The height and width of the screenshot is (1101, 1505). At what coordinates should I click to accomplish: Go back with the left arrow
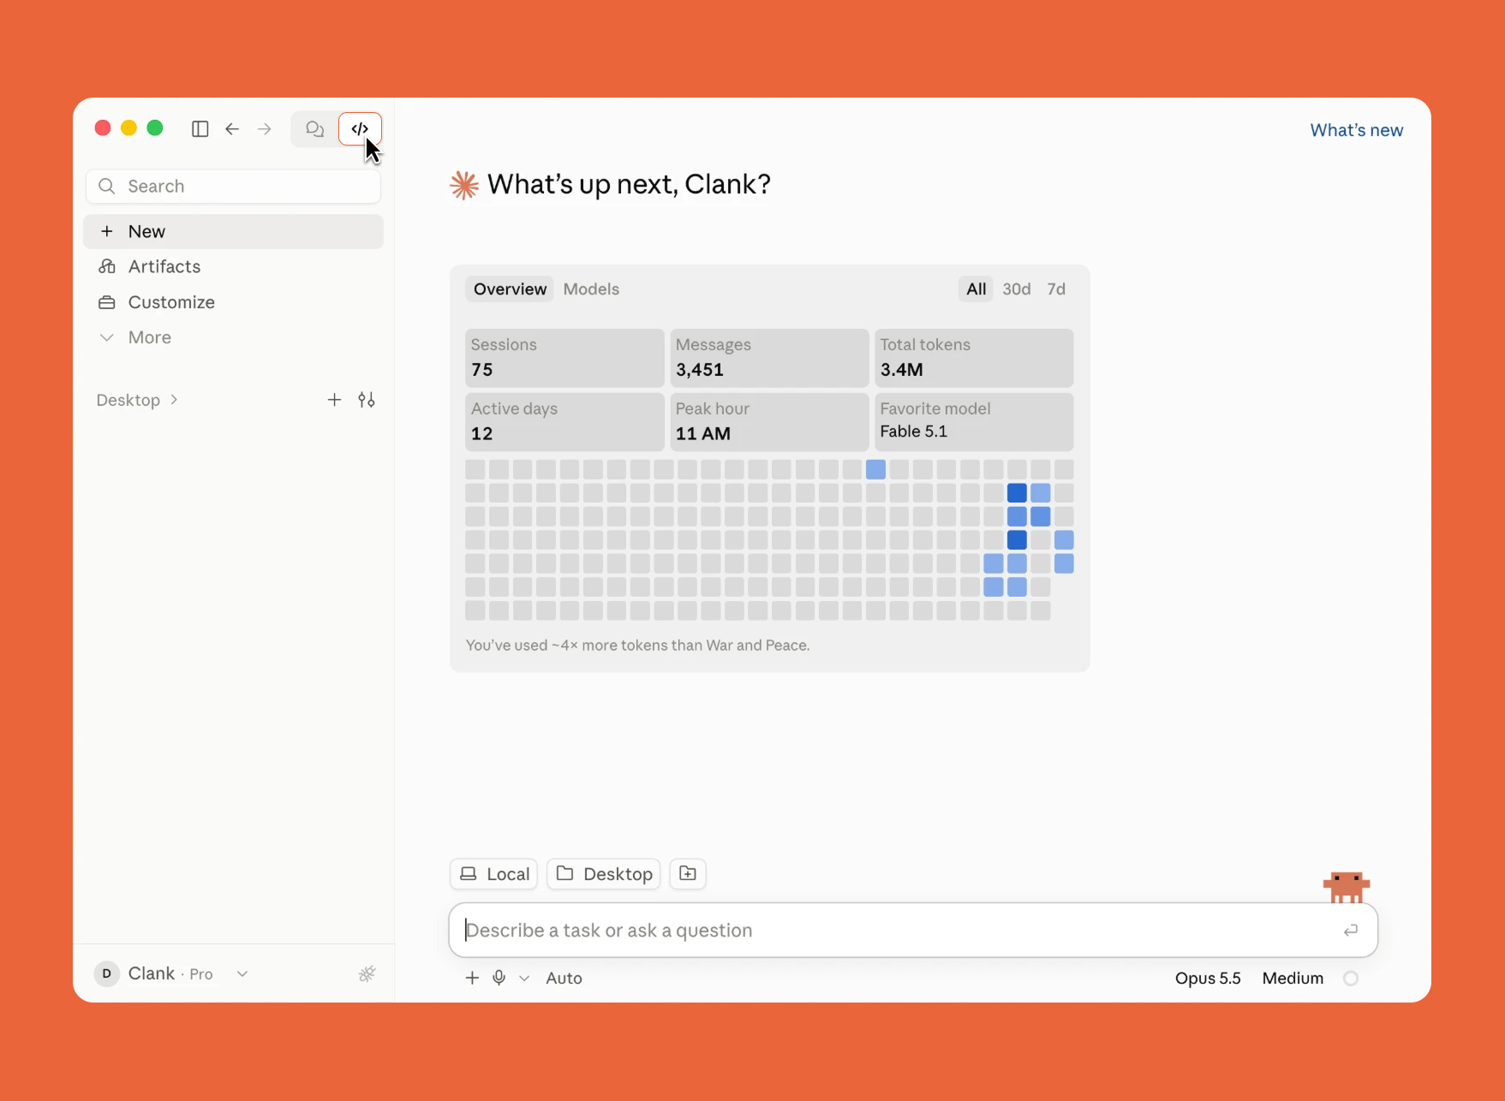pyautogui.click(x=232, y=129)
